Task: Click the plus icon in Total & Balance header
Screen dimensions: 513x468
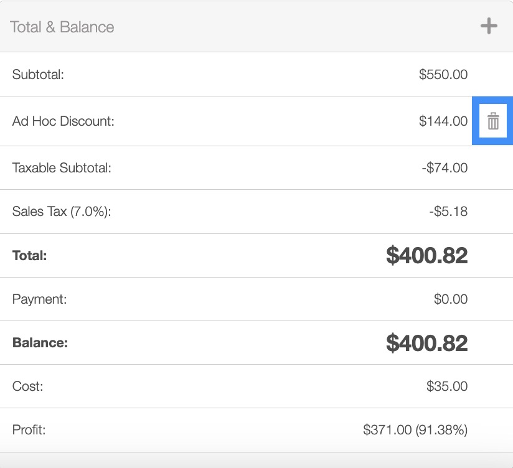Action: pyautogui.click(x=489, y=26)
